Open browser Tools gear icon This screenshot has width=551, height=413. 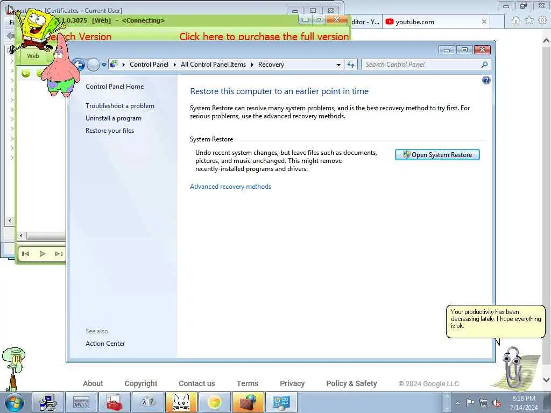click(x=542, y=20)
